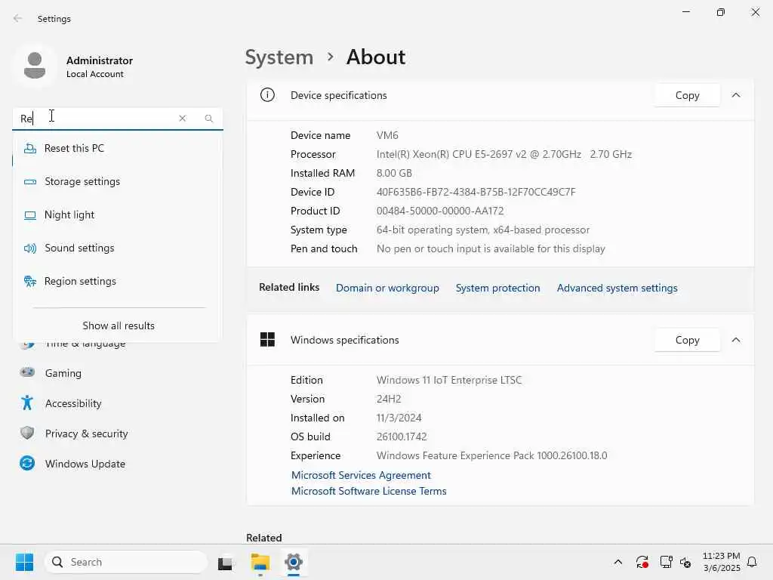Open the System protection link
This screenshot has width=773, height=580.
pos(498,288)
